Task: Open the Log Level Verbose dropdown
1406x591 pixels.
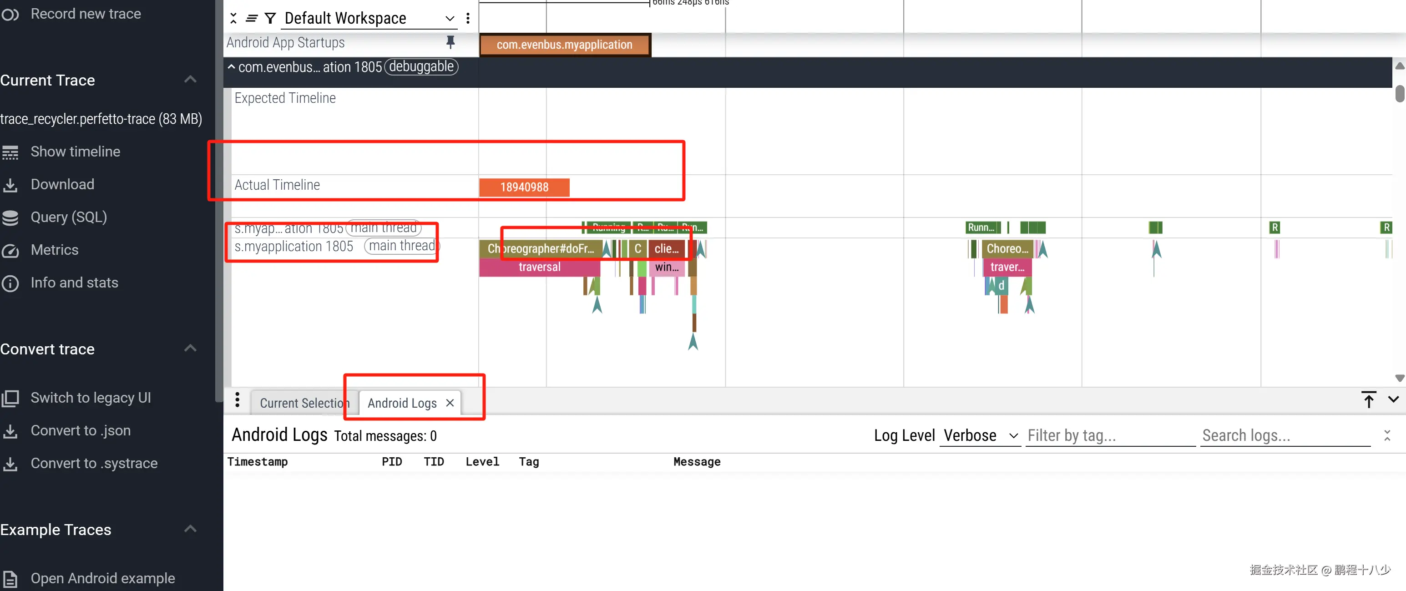Action: click(x=980, y=435)
